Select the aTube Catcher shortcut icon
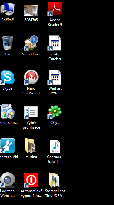Screen dimensions: 114x205 point(55,43)
